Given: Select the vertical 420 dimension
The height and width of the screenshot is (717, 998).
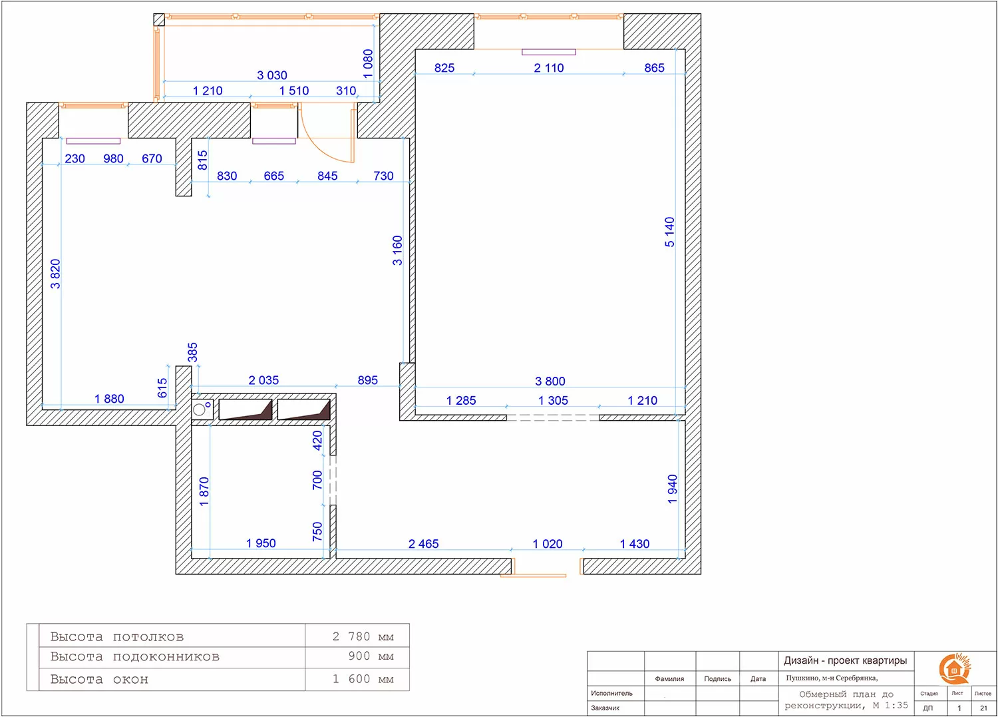Looking at the screenshot, I should (317, 441).
